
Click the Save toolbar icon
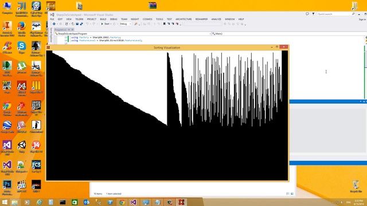click(x=77, y=24)
